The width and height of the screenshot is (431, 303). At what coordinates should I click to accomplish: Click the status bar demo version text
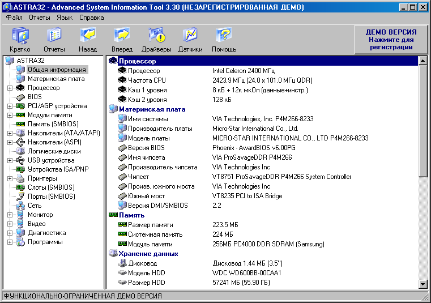tap(83, 296)
